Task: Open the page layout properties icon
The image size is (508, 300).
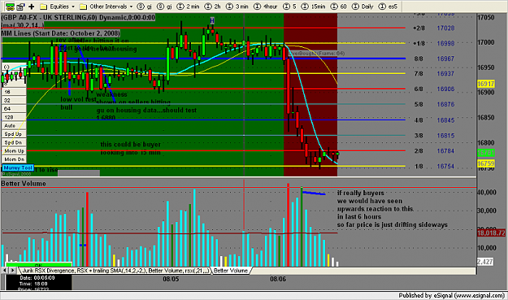Action: coord(21,7)
